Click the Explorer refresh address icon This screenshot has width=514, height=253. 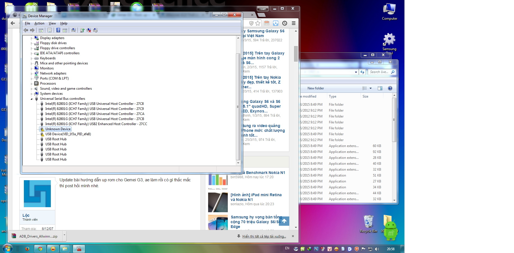tap(362, 72)
